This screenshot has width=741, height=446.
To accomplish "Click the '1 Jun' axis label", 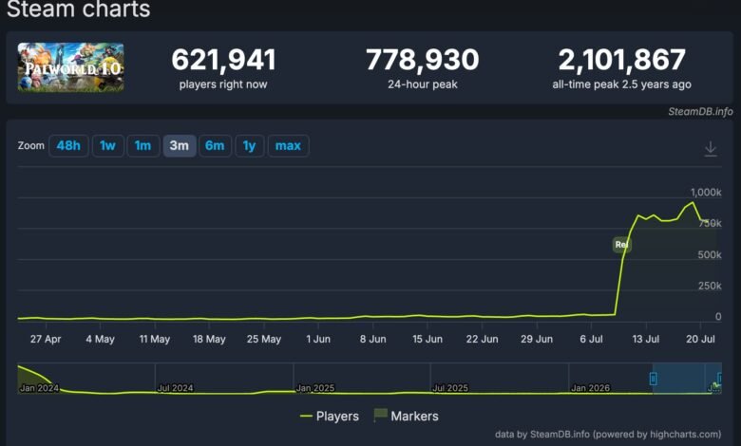I will (318, 339).
